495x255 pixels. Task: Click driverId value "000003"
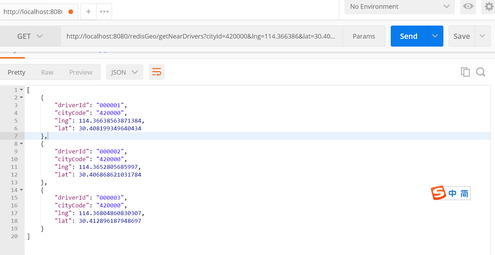(x=110, y=198)
